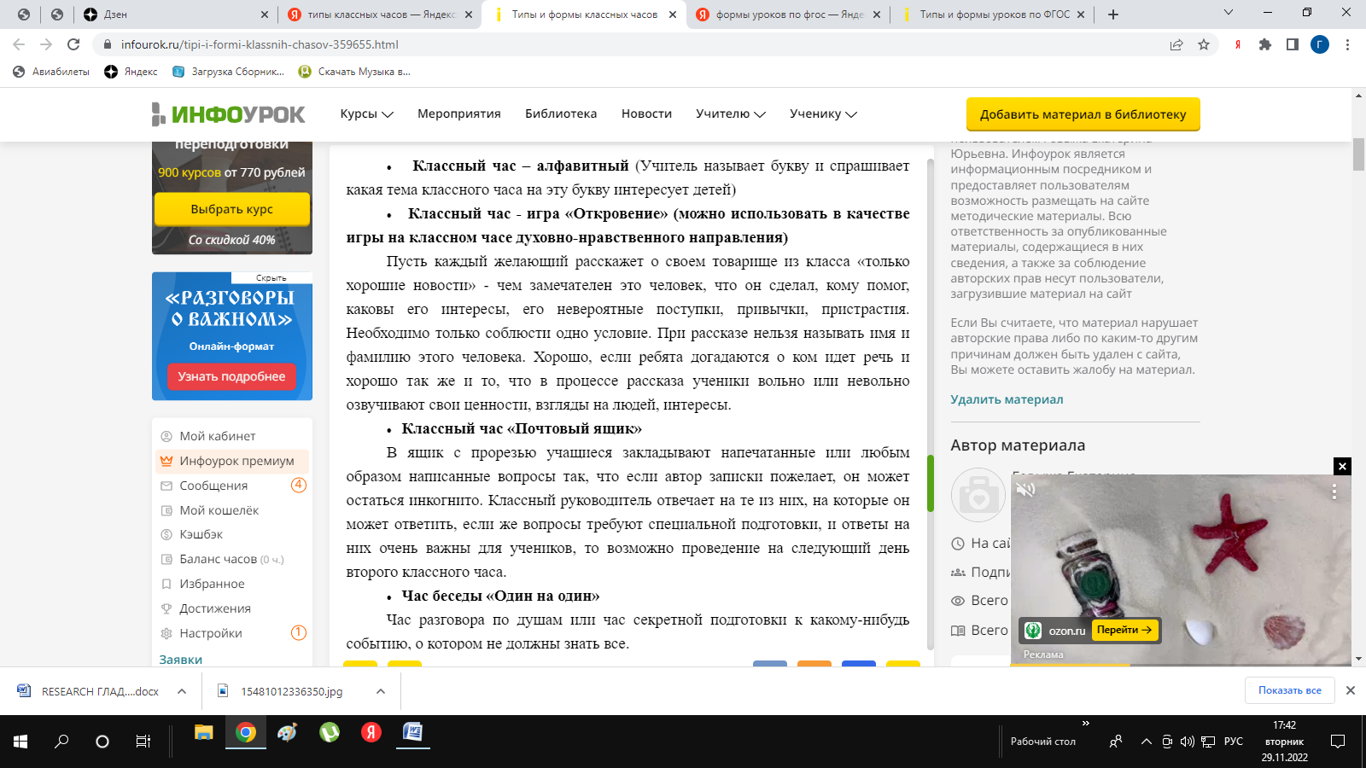Click the page vertical scrollbar thumb
Image resolution: width=1366 pixels, height=768 pixels.
coord(1358,154)
